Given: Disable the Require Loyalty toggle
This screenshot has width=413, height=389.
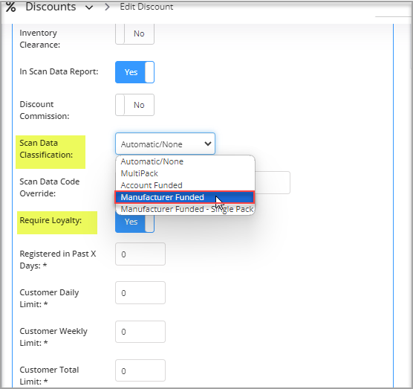Looking at the screenshot, I should pos(134,223).
